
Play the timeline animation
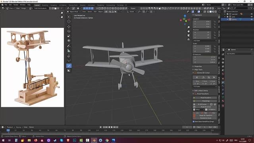pos(112,127)
